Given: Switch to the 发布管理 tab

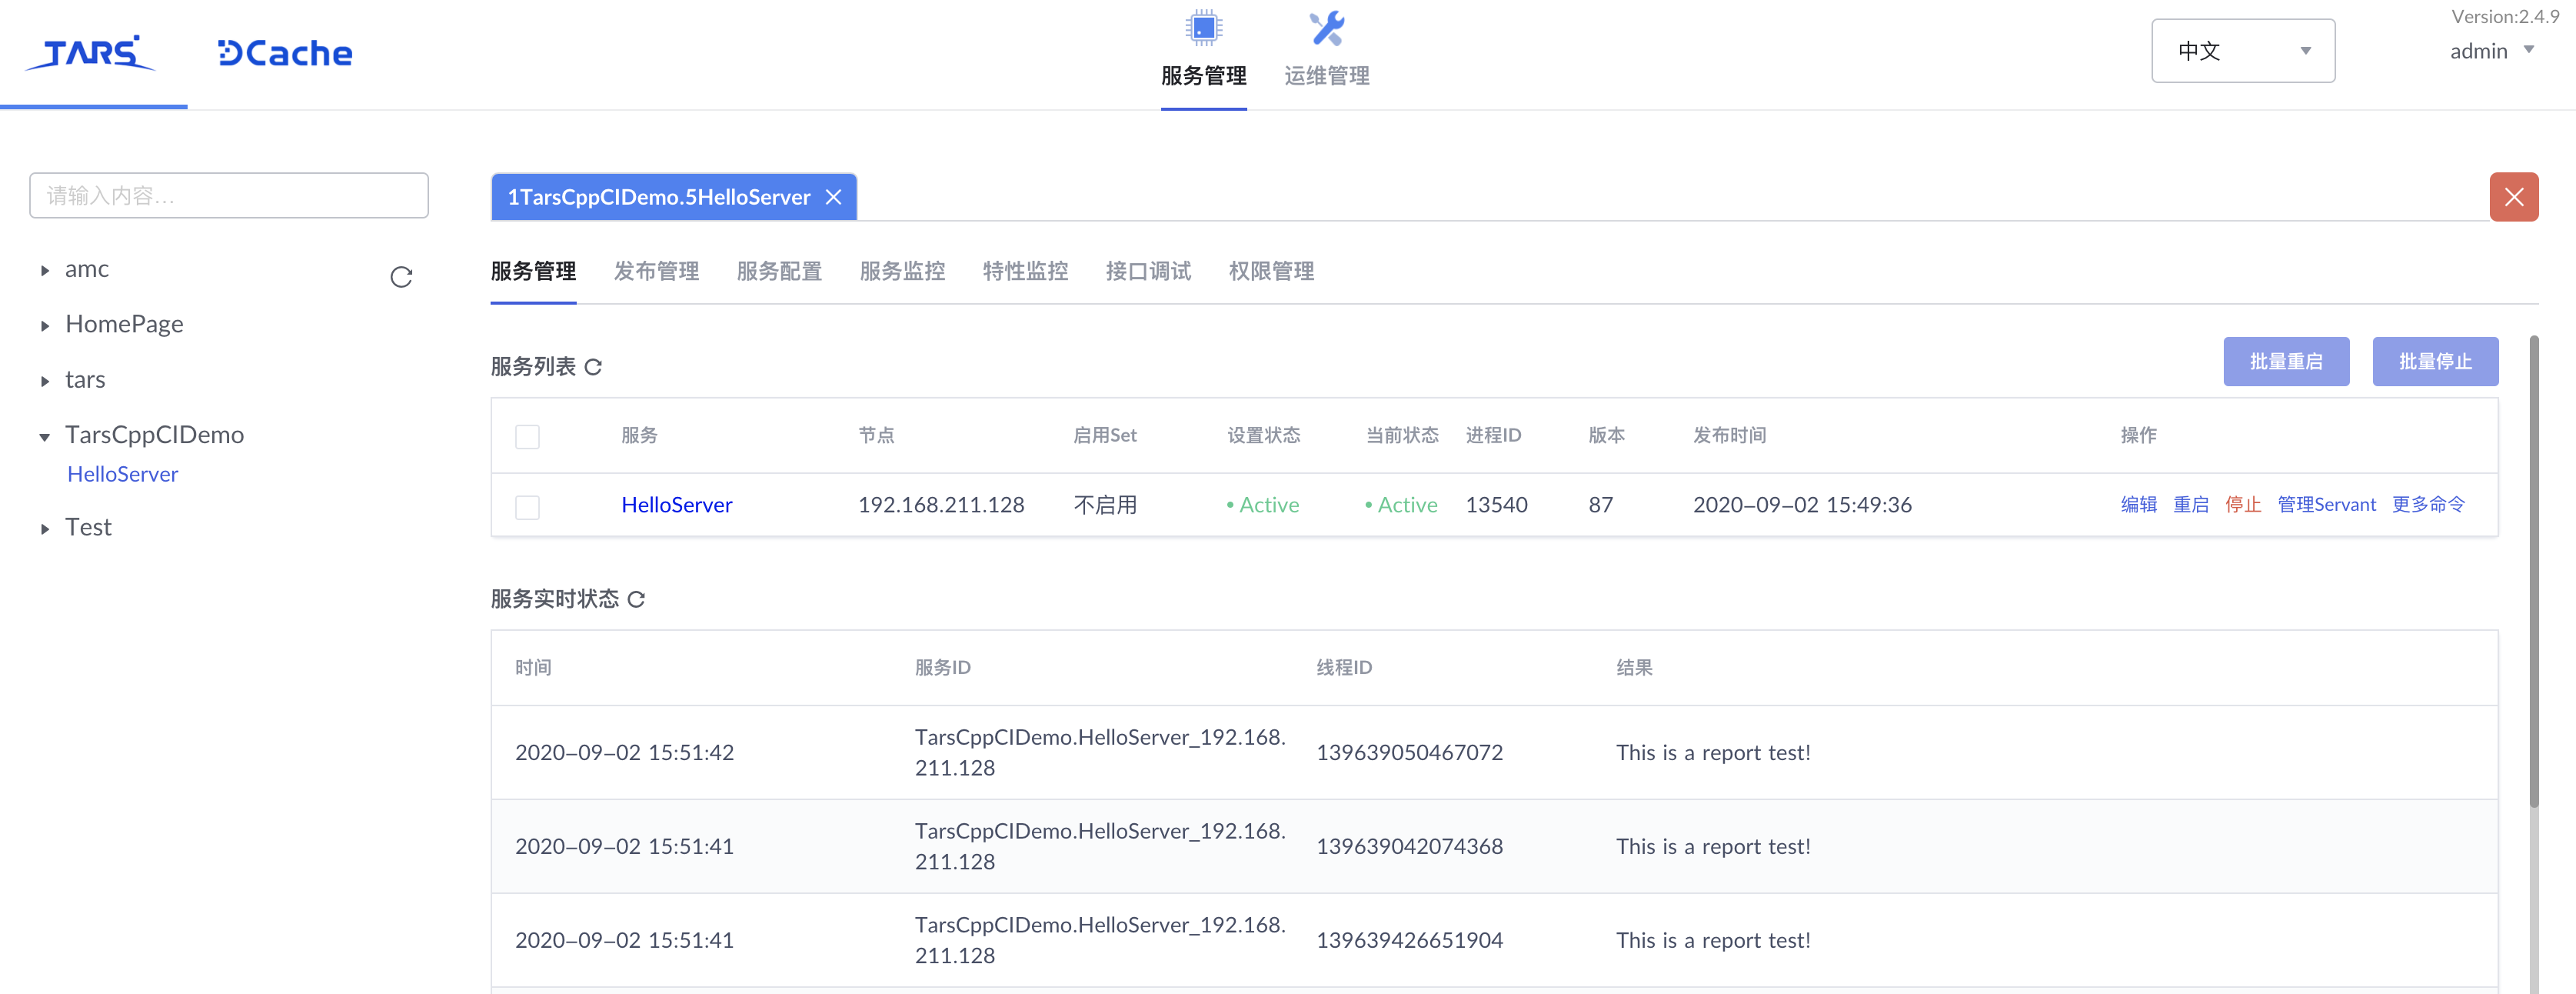Looking at the screenshot, I should tap(656, 272).
